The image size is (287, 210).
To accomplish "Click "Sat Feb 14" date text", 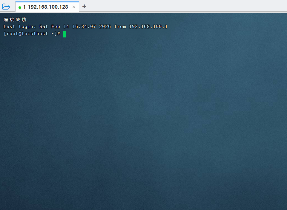I will [x=54, y=27].
